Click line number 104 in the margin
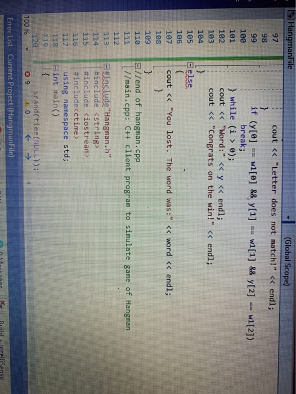This screenshot has height=394, width=296. [200, 37]
